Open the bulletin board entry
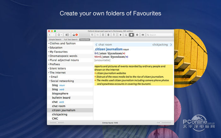 70,98
